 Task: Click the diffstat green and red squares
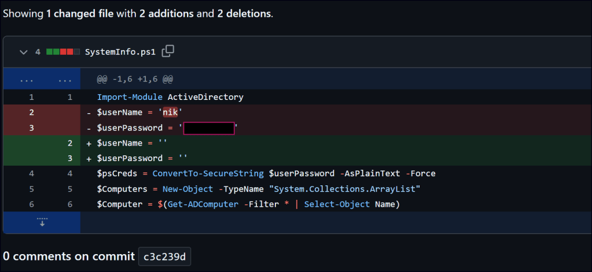[x=62, y=52]
